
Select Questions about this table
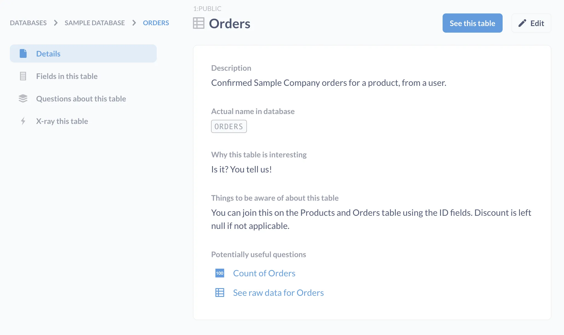(x=81, y=98)
